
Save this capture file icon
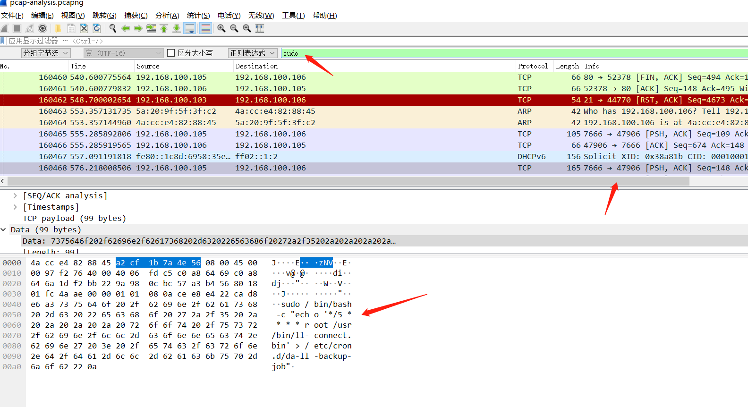tap(71, 28)
